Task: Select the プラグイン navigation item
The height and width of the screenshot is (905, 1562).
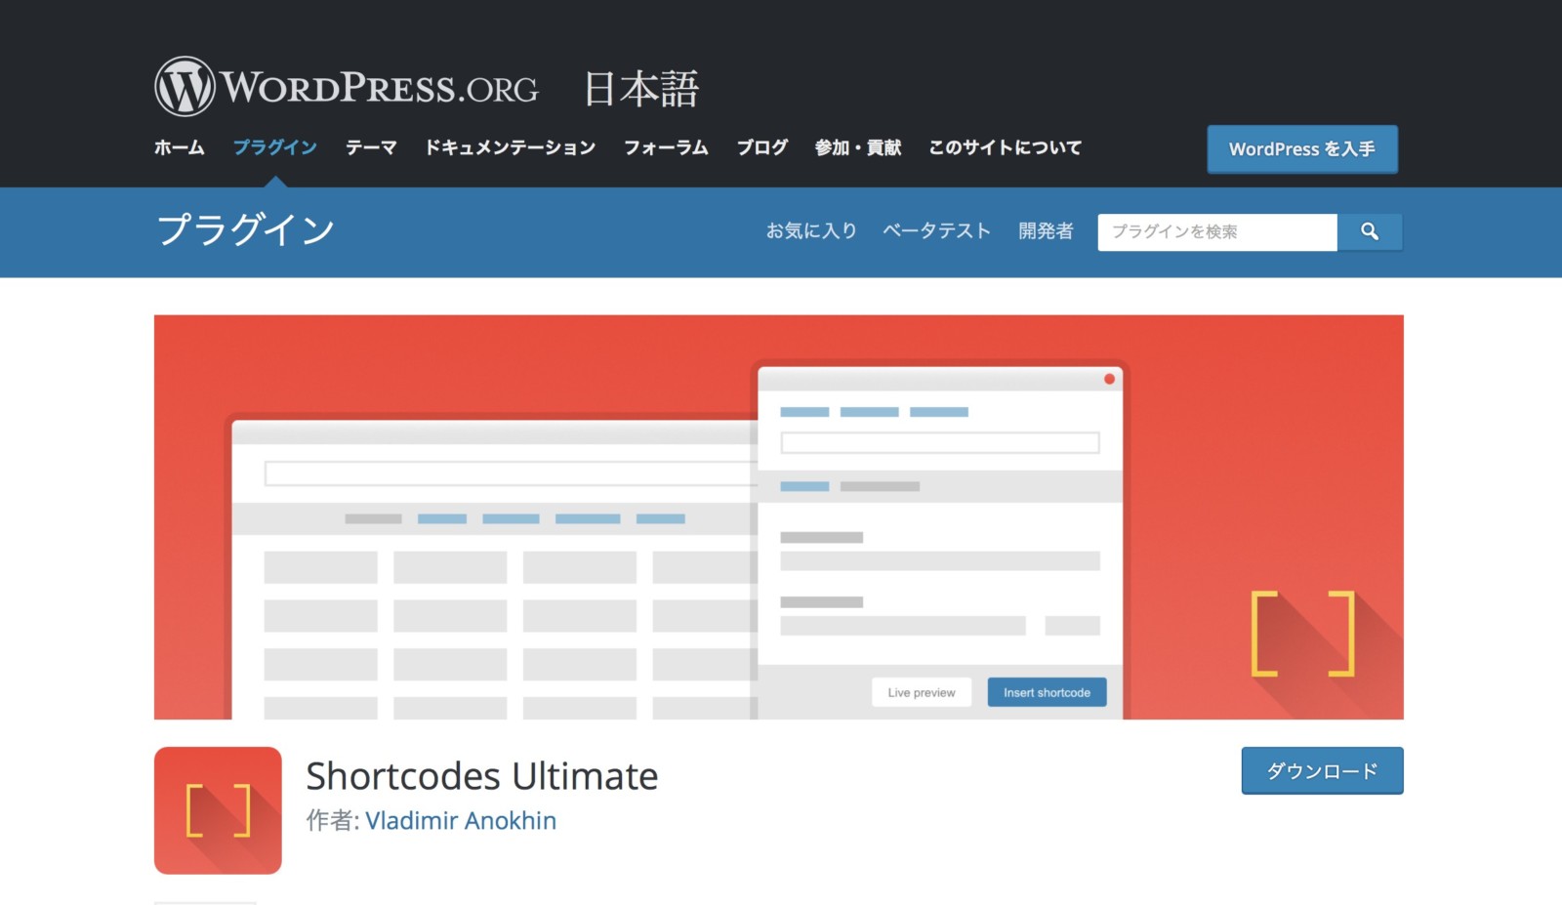Action: pos(275,147)
